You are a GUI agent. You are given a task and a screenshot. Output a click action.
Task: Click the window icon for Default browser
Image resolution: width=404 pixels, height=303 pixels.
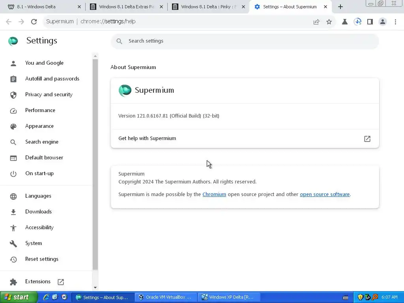point(13,158)
